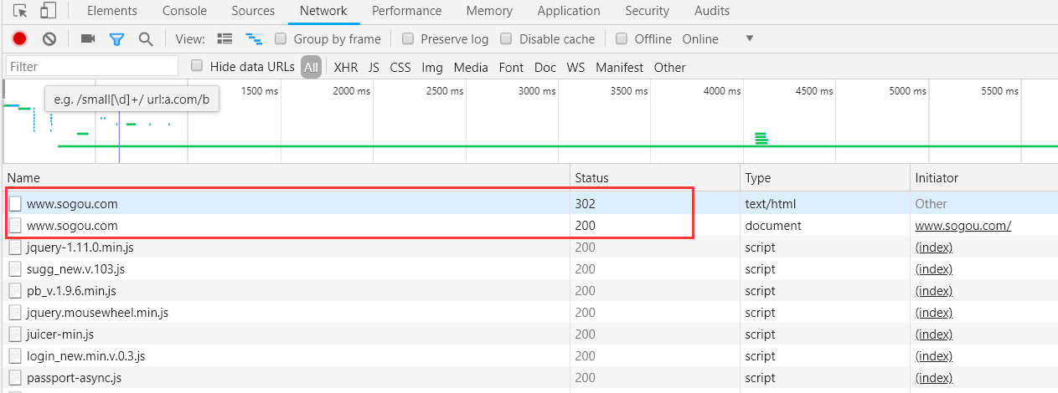1058x393 pixels.
Task: Open the Application tab
Action: [569, 11]
